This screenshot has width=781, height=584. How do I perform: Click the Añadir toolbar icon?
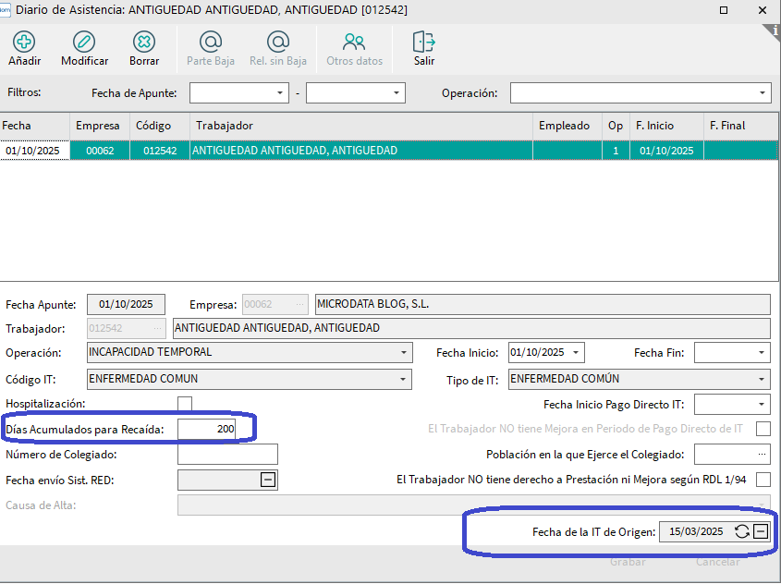coord(24,43)
